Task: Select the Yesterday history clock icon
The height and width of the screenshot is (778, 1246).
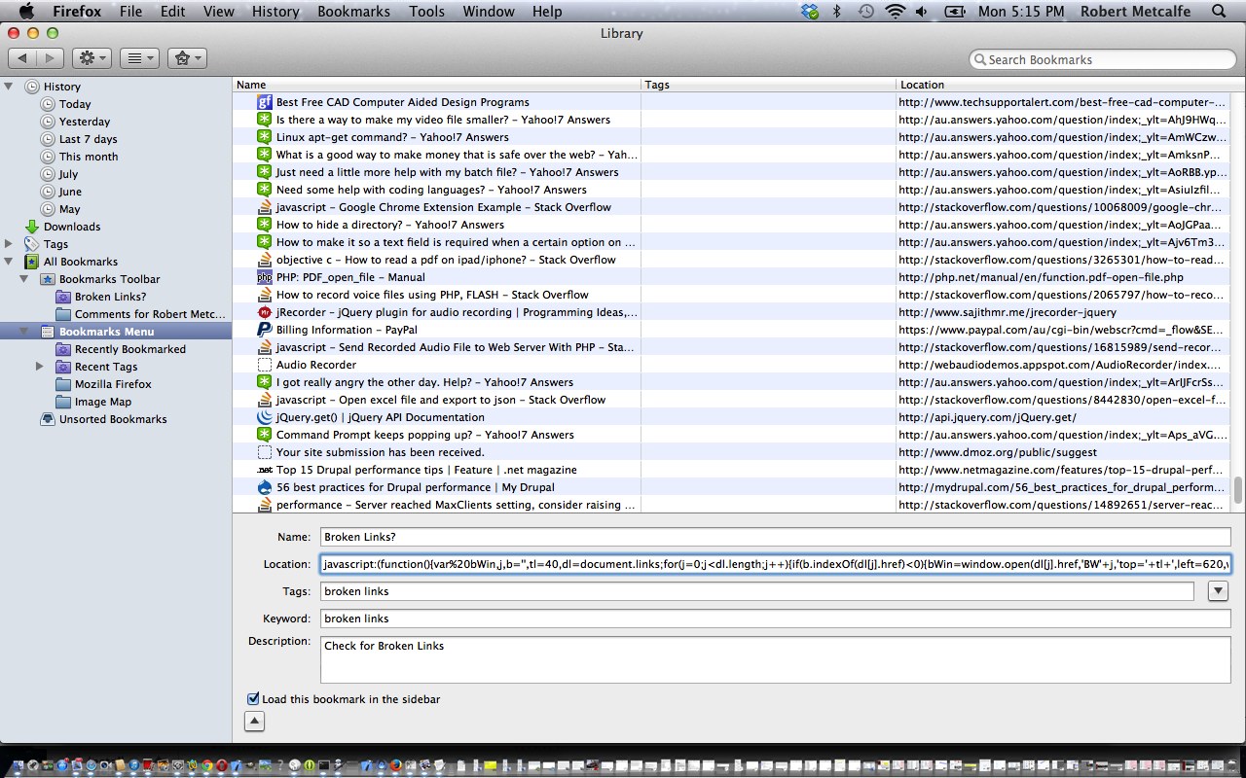Action: click(x=48, y=122)
